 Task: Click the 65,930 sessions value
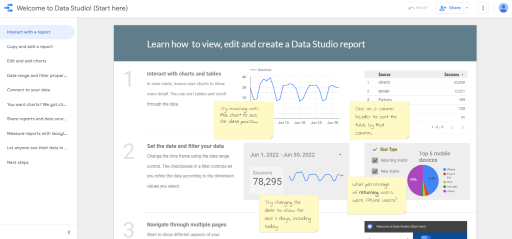click(x=459, y=82)
